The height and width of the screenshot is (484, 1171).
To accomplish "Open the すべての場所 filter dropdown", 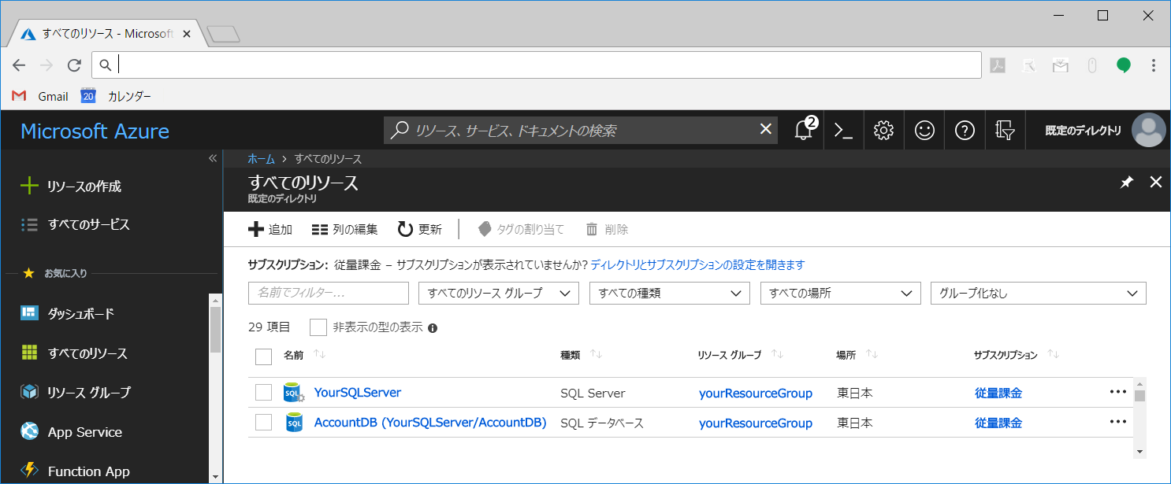I will [840, 293].
